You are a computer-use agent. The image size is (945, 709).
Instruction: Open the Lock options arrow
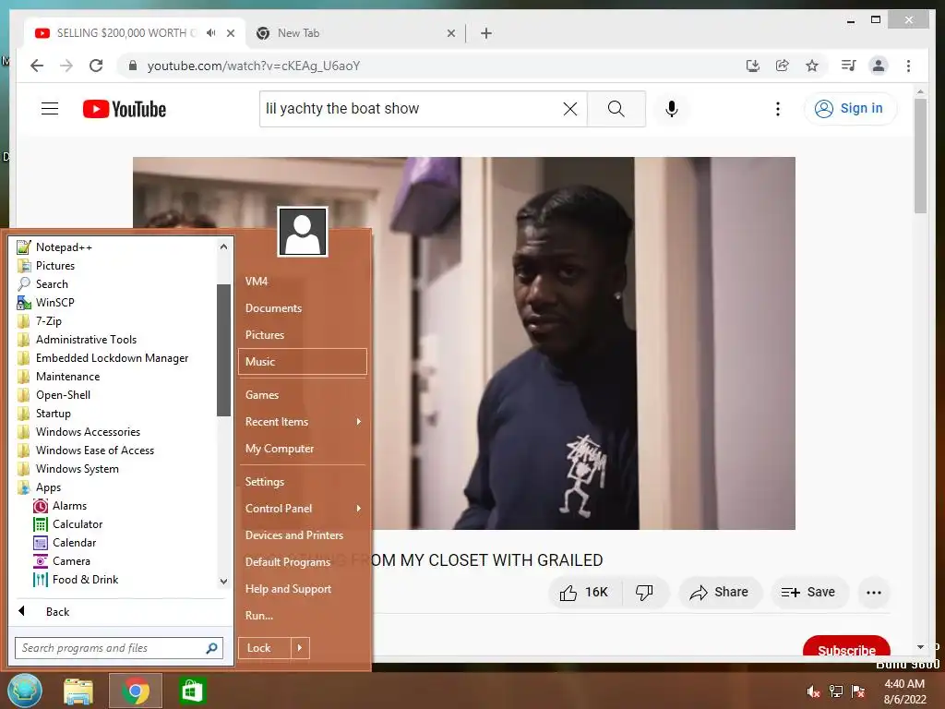tap(300, 648)
